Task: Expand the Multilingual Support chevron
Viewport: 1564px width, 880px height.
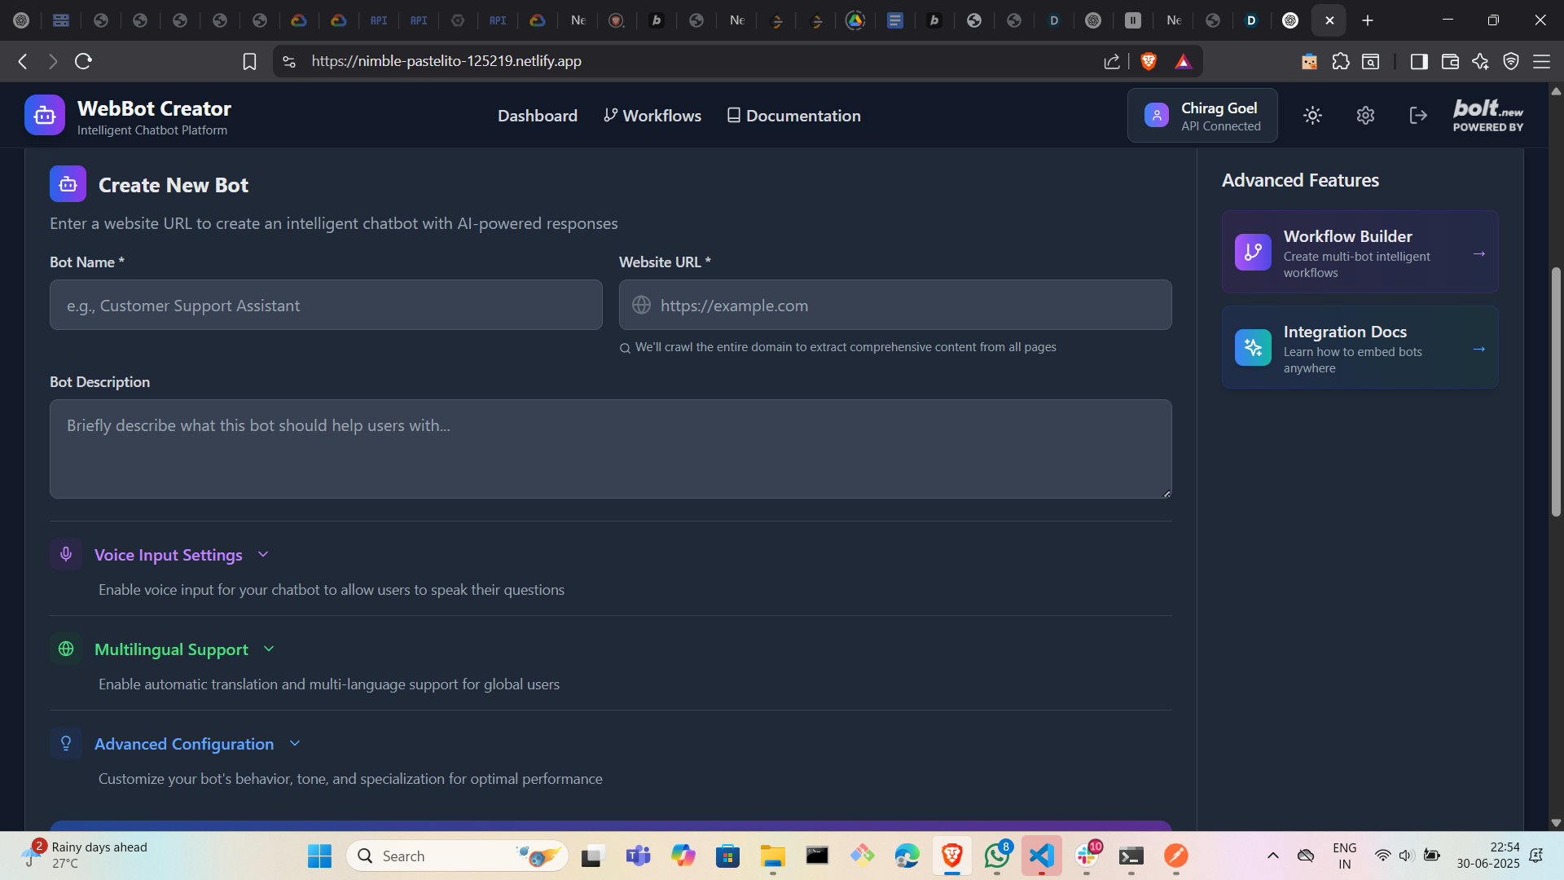Action: [269, 649]
